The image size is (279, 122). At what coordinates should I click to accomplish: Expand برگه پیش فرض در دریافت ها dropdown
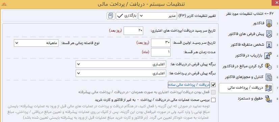[121, 64]
